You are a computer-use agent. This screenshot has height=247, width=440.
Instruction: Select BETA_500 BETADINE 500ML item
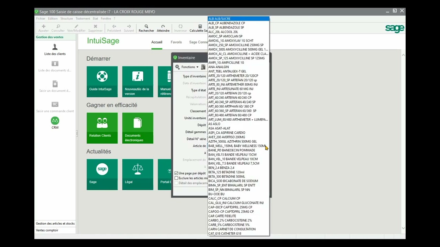tap(239, 177)
